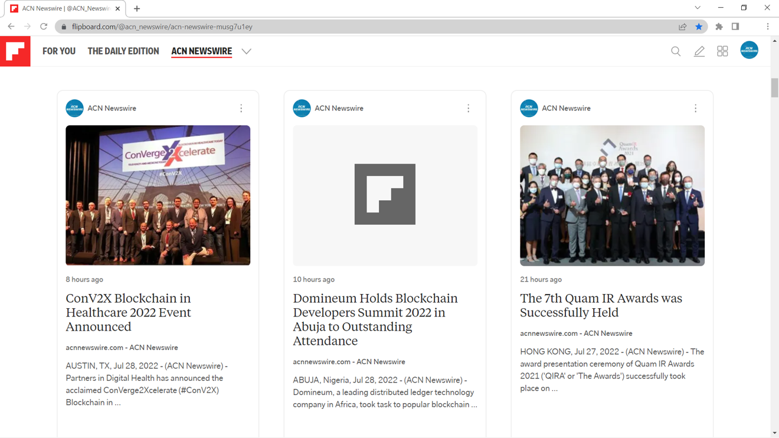Viewport: 779px width, 438px height.
Task: Click the share page icon in address bar
Action: coord(682,27)
